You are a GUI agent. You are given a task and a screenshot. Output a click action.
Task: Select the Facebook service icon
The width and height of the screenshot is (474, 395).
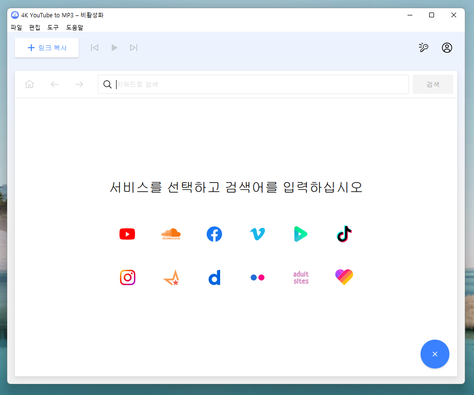[214, 234]
